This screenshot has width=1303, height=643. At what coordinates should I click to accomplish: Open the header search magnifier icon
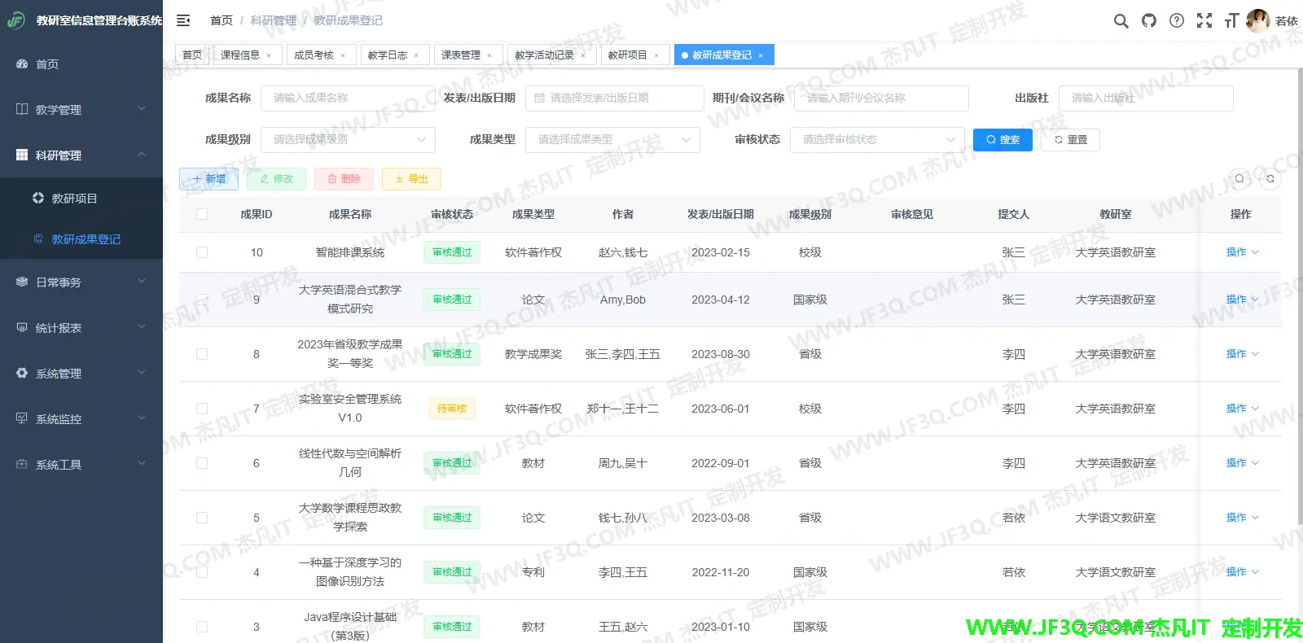1121,21
